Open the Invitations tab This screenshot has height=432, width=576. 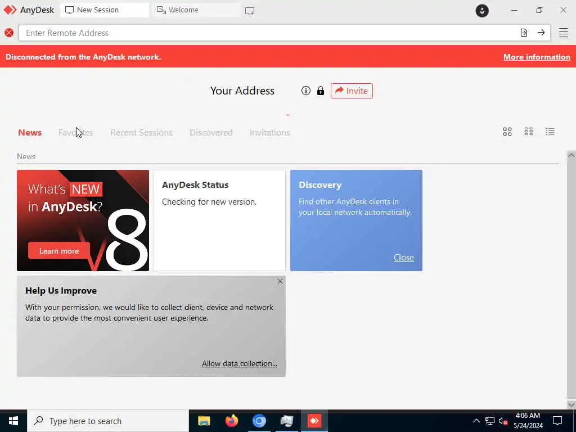(x=269, y=133)
